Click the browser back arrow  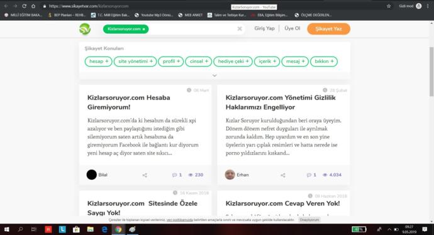[6, 6]
